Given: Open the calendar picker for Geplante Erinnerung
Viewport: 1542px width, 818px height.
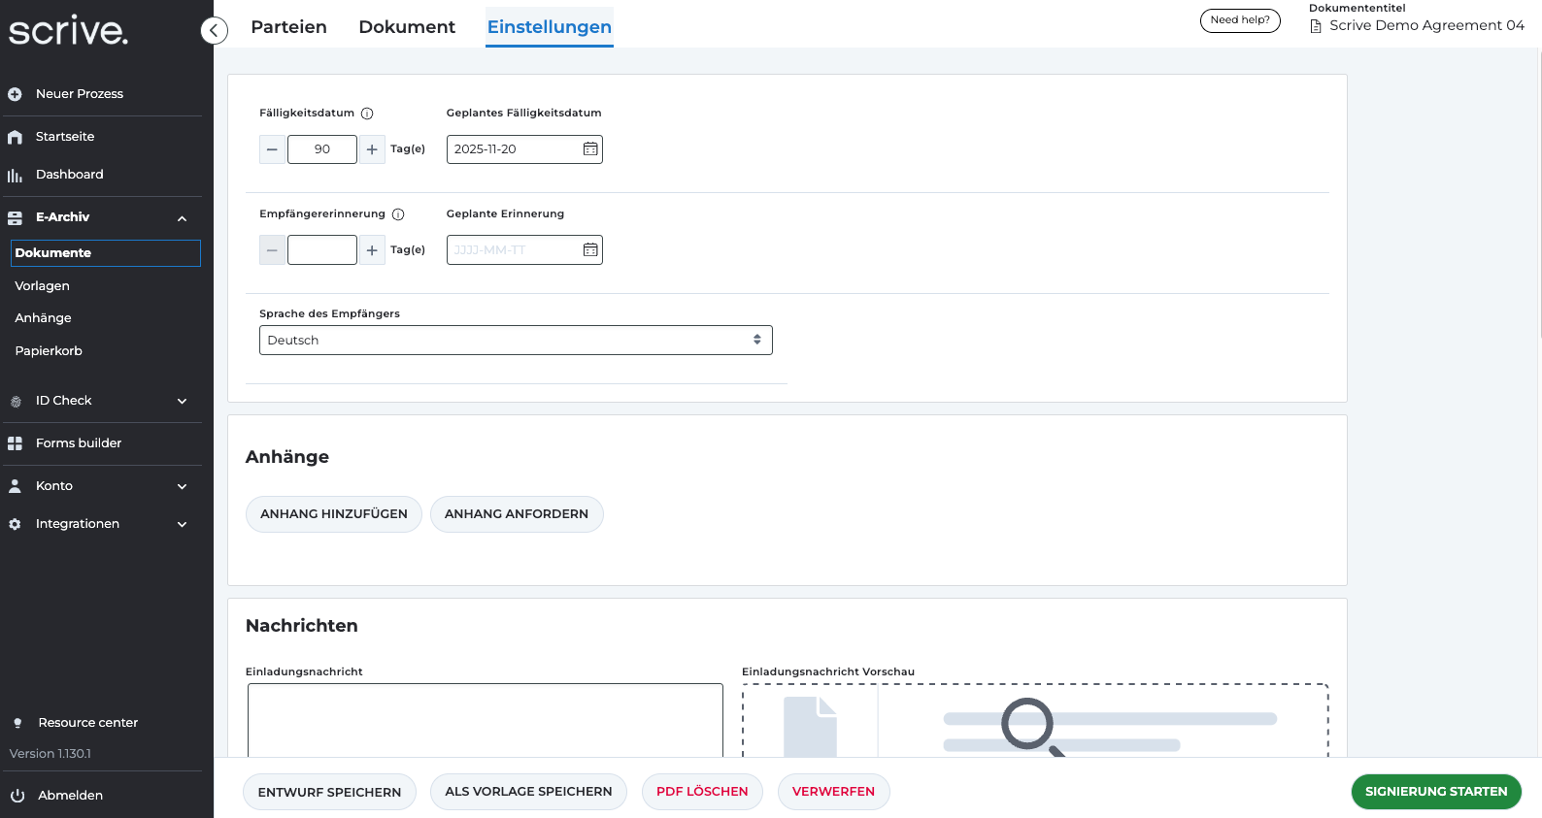Looking at the screenshot, I should click(590, 250).
